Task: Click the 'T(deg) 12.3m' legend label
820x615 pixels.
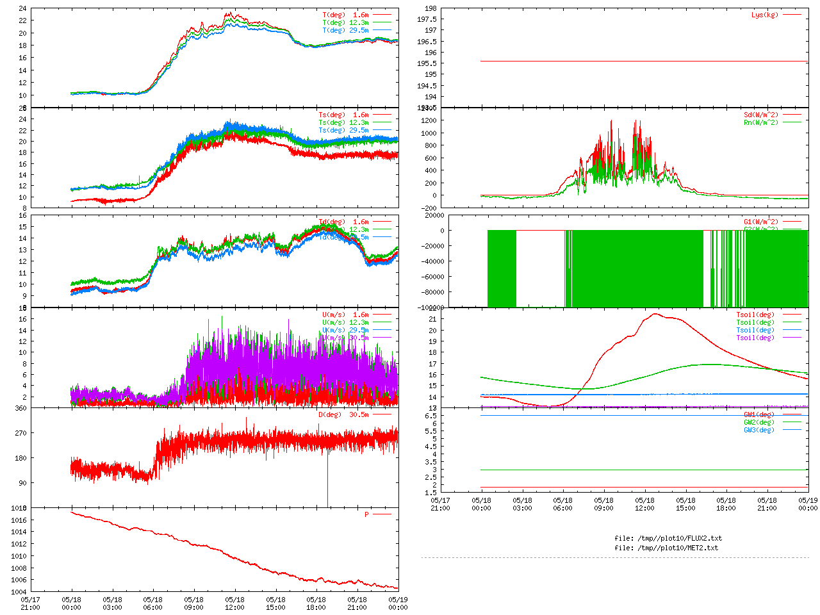Action: (x=346, y=22)
